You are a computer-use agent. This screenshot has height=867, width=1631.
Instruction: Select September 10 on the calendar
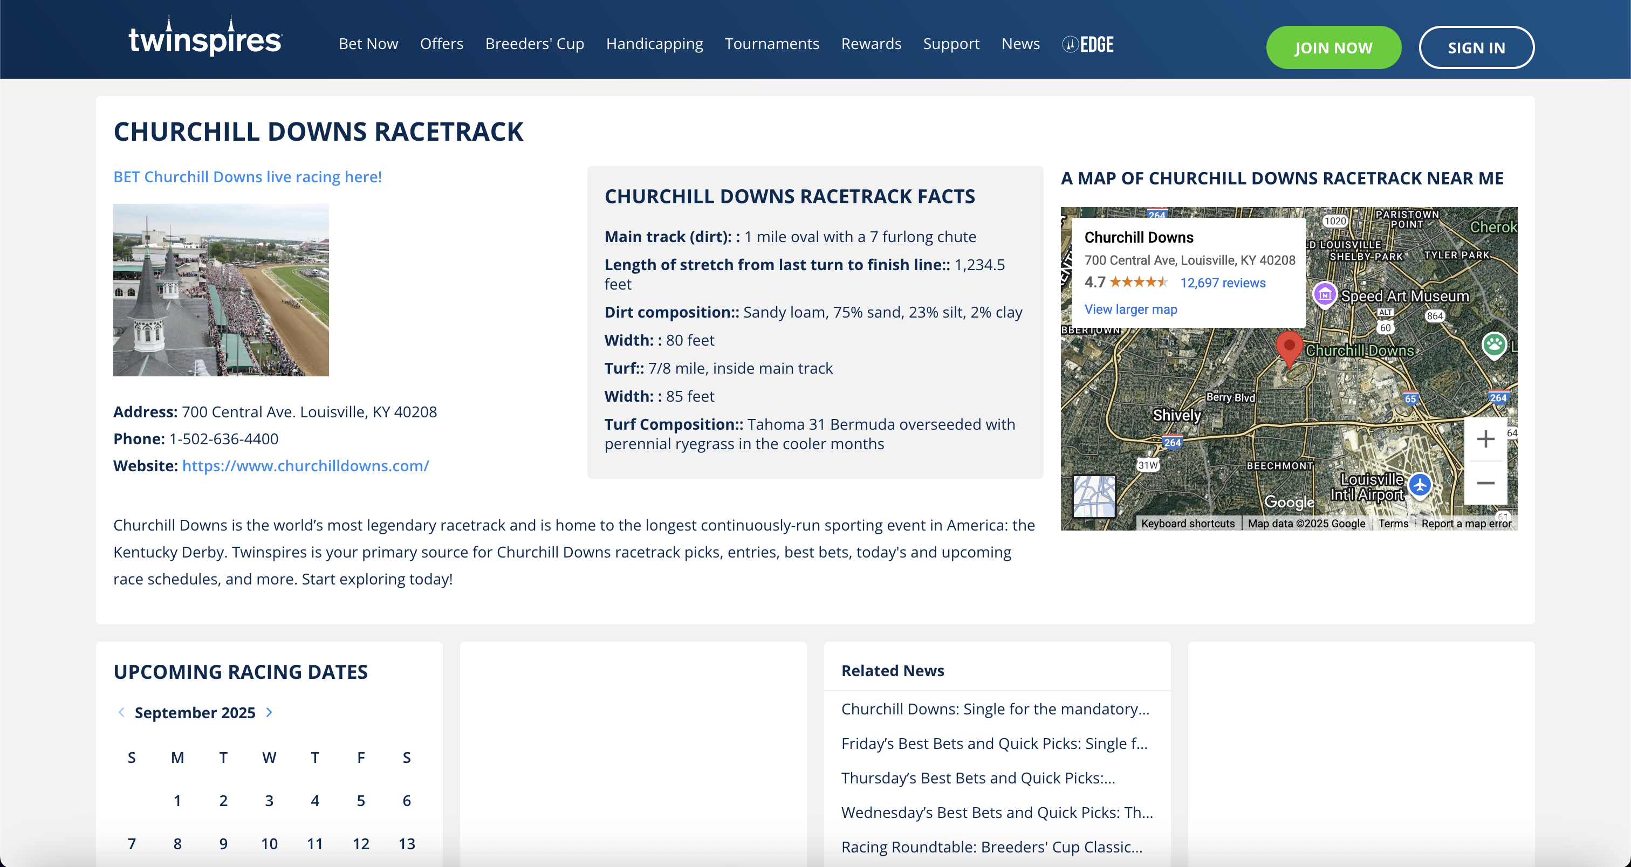coord(269,844)
